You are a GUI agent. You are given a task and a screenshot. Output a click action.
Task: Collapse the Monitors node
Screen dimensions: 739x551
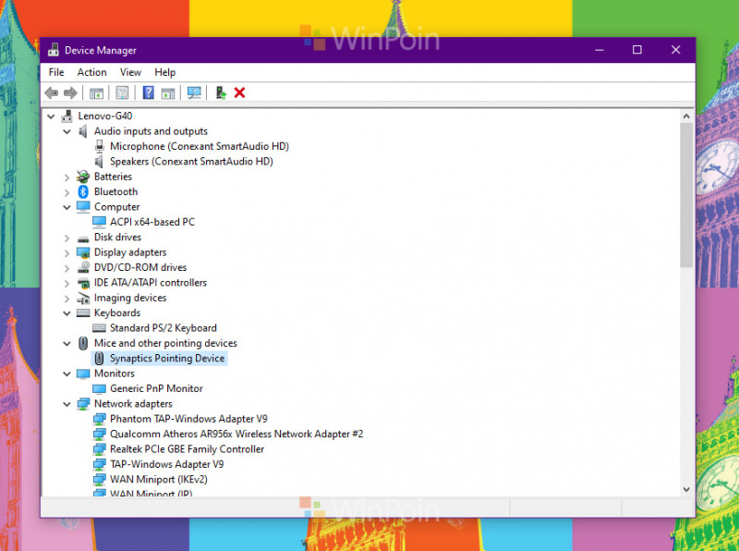67,374
